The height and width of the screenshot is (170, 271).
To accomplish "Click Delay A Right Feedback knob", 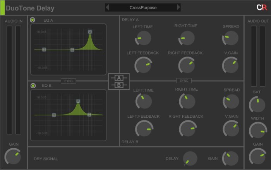I will [187, 65].
